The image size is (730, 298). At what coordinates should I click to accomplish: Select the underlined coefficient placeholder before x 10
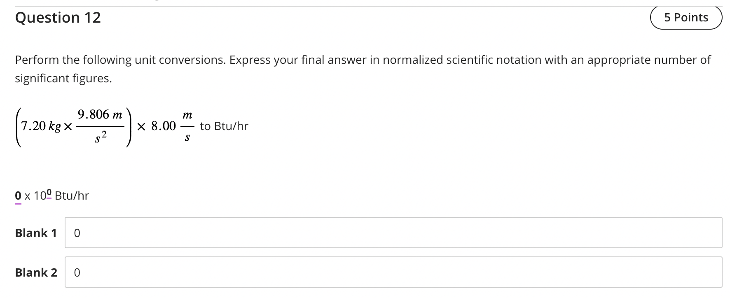coord(18,196)
